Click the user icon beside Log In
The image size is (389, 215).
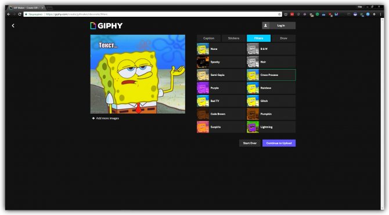265,25
